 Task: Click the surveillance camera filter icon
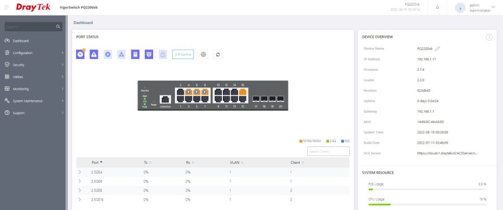149,55
